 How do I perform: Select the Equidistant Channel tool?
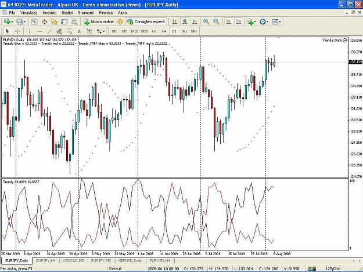click(59, 31)
